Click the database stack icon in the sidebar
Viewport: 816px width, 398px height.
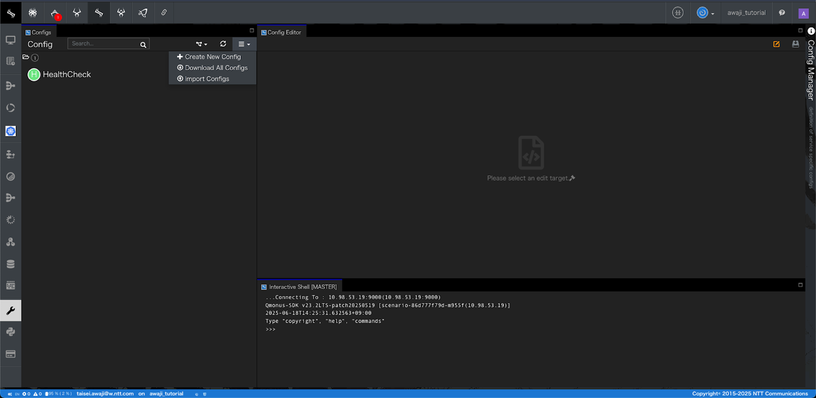point(11,264)
